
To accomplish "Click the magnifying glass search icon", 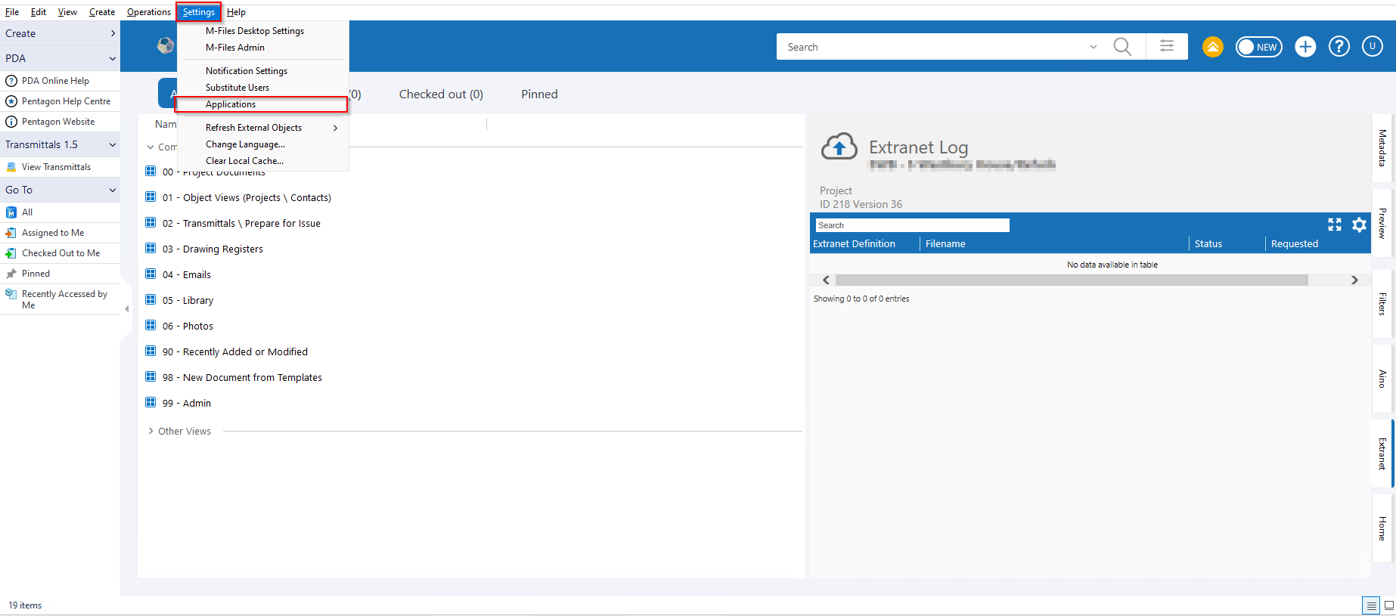I will 1122,47.
